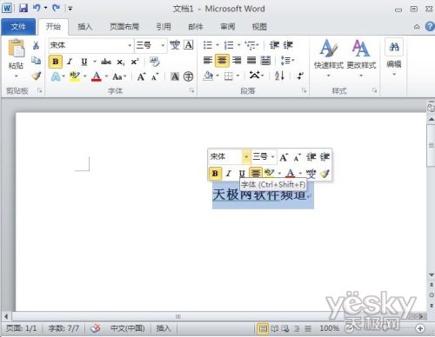Switch to the 页面布局 tab
The height and width of the screenshot is (337, 435).
[124, 27]
